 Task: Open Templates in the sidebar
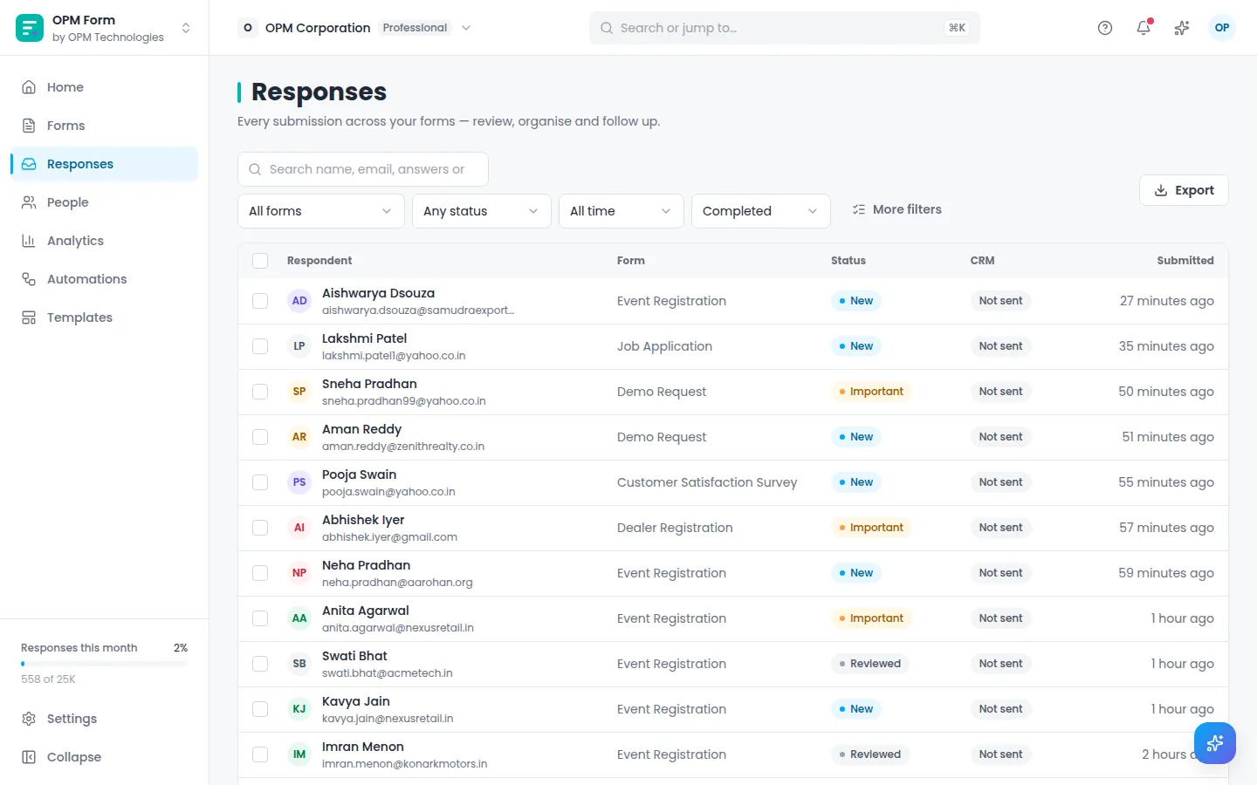coord(105,317)
